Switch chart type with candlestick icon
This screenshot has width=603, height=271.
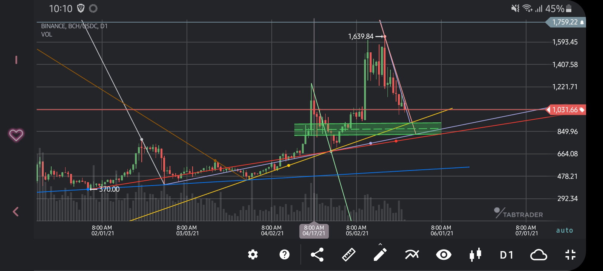coord(475,255)
